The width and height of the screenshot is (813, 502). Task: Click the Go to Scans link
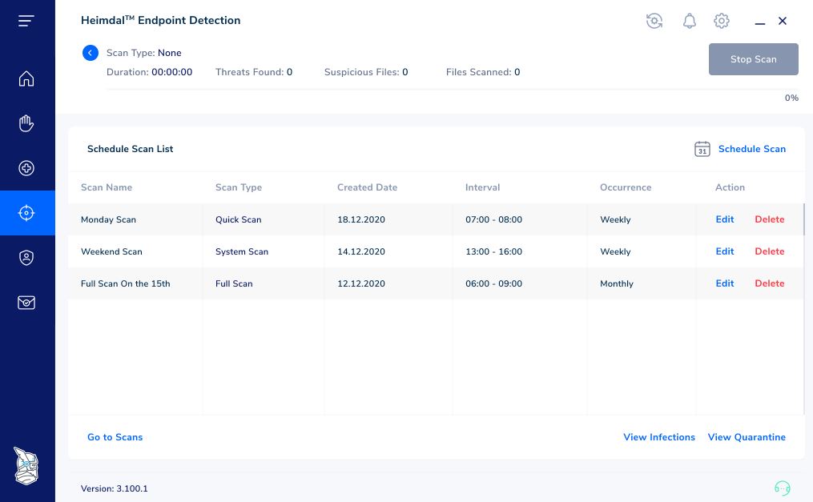(x=115, y=436)
